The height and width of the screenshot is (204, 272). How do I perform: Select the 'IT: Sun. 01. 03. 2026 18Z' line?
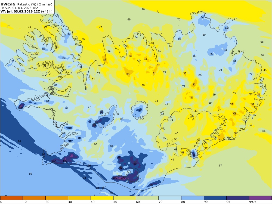19,8
